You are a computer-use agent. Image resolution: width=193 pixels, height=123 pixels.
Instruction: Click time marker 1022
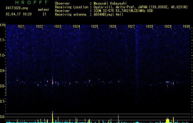(39, 26)
